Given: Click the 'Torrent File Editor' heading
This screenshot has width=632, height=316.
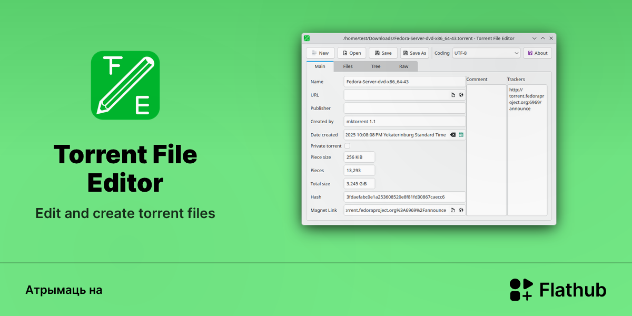Looking at the screenshot, I should click(125, 169).
